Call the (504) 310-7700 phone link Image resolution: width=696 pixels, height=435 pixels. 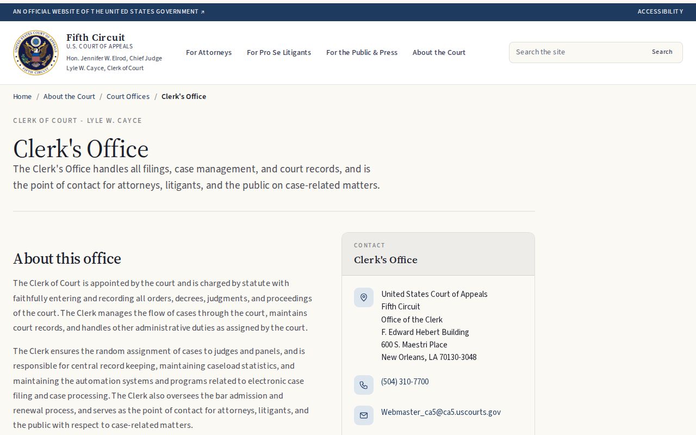pyautogui.click(x=405, y=382)
